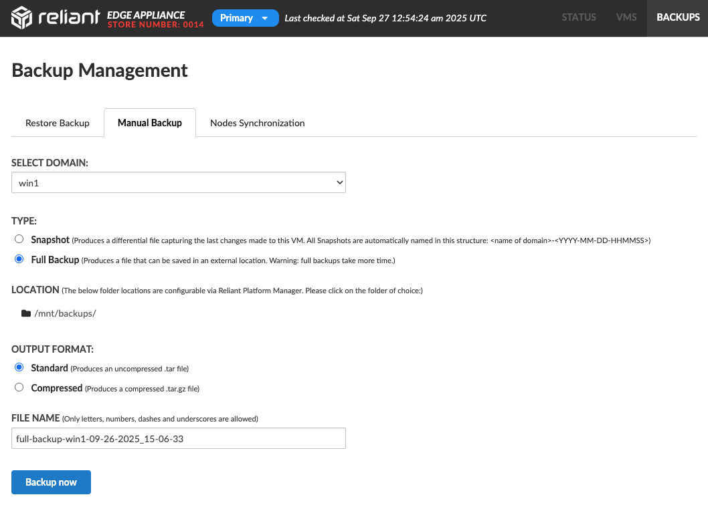Click the SELECT DOMAIN label
Viewport: 708px width, 509px height.
(x=50, y=163)
